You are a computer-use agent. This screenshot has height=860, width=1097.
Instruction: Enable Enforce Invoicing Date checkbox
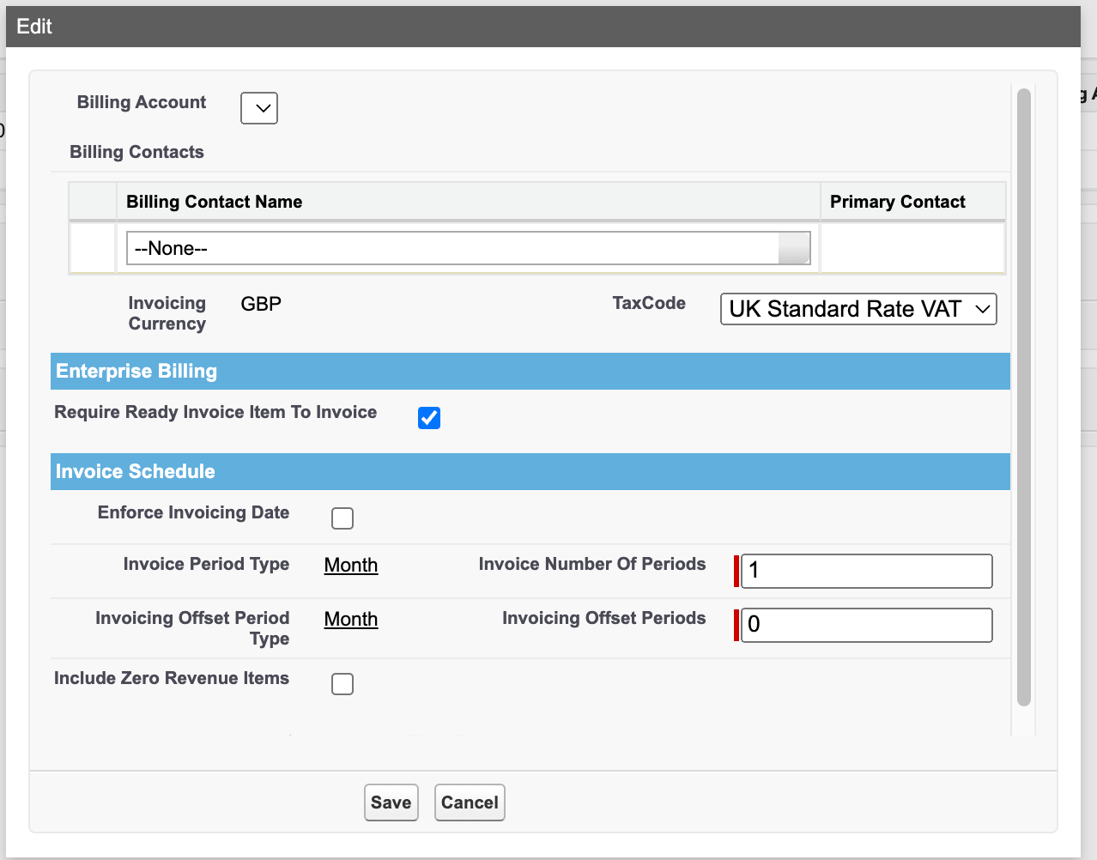[342, 518]
